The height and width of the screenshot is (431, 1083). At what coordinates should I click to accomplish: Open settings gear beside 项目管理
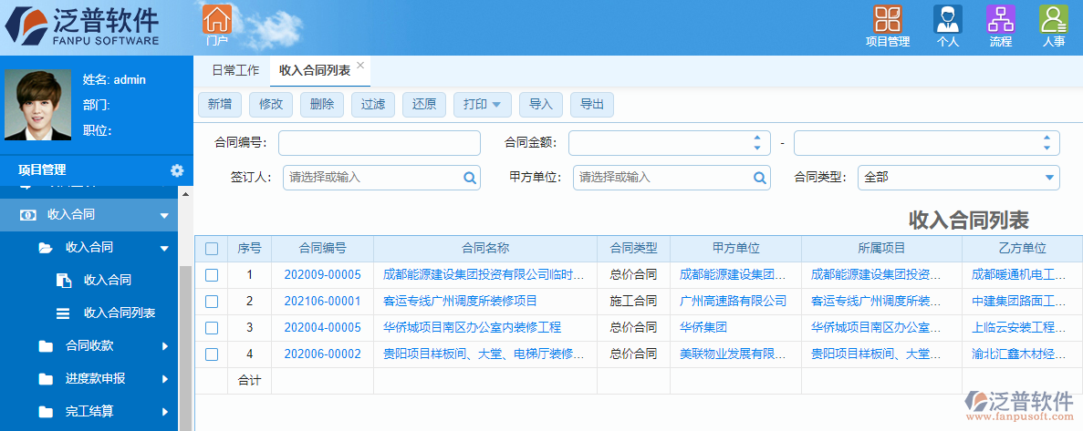click(177, 170)
